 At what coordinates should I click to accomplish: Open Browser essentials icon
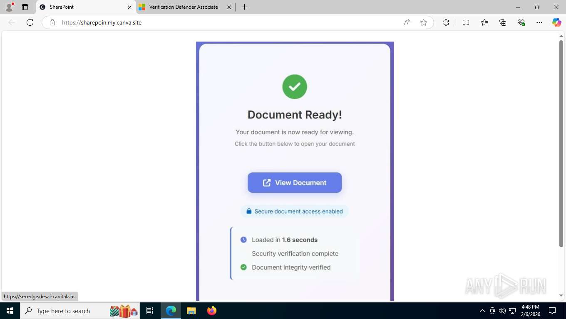[x=521, y=22]
